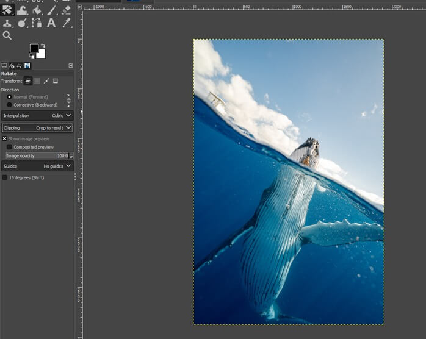426x339 pixels.
Task: Open the background white color swatch
Action: pos(42,54)
